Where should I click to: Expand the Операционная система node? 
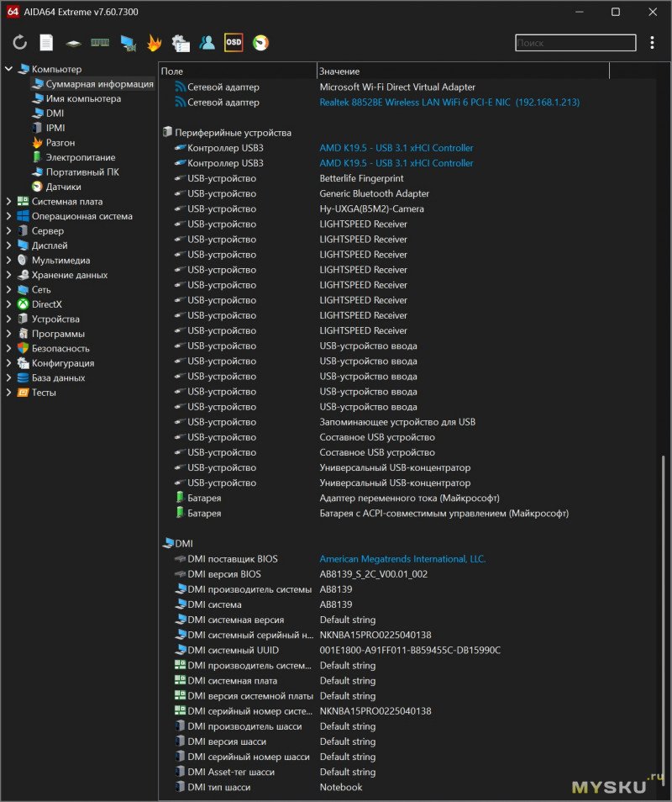pyautogui.click(x=8, y=216)
